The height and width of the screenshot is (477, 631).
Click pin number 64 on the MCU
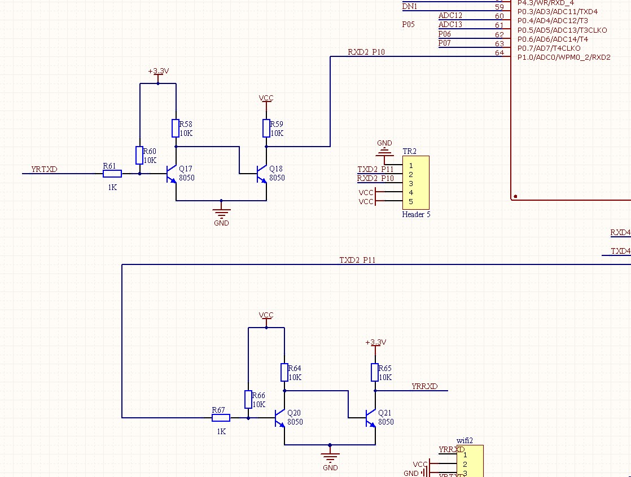(499, 52)
